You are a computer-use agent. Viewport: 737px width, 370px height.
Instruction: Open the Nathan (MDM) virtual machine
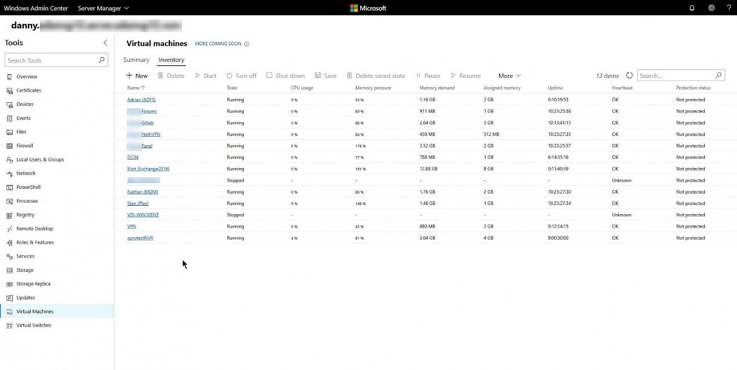click(x=142, y=192)
